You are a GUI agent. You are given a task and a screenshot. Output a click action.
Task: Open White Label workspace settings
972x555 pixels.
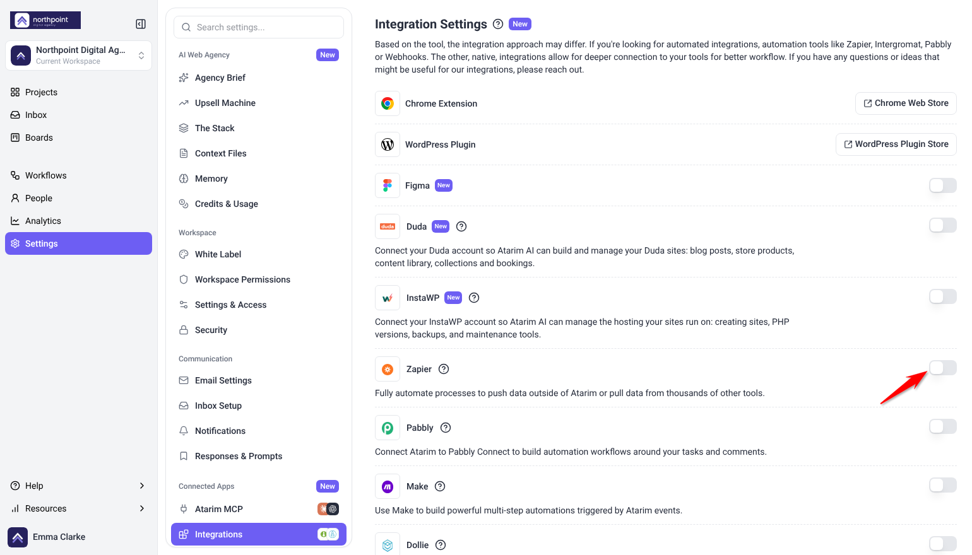(259, 254)
